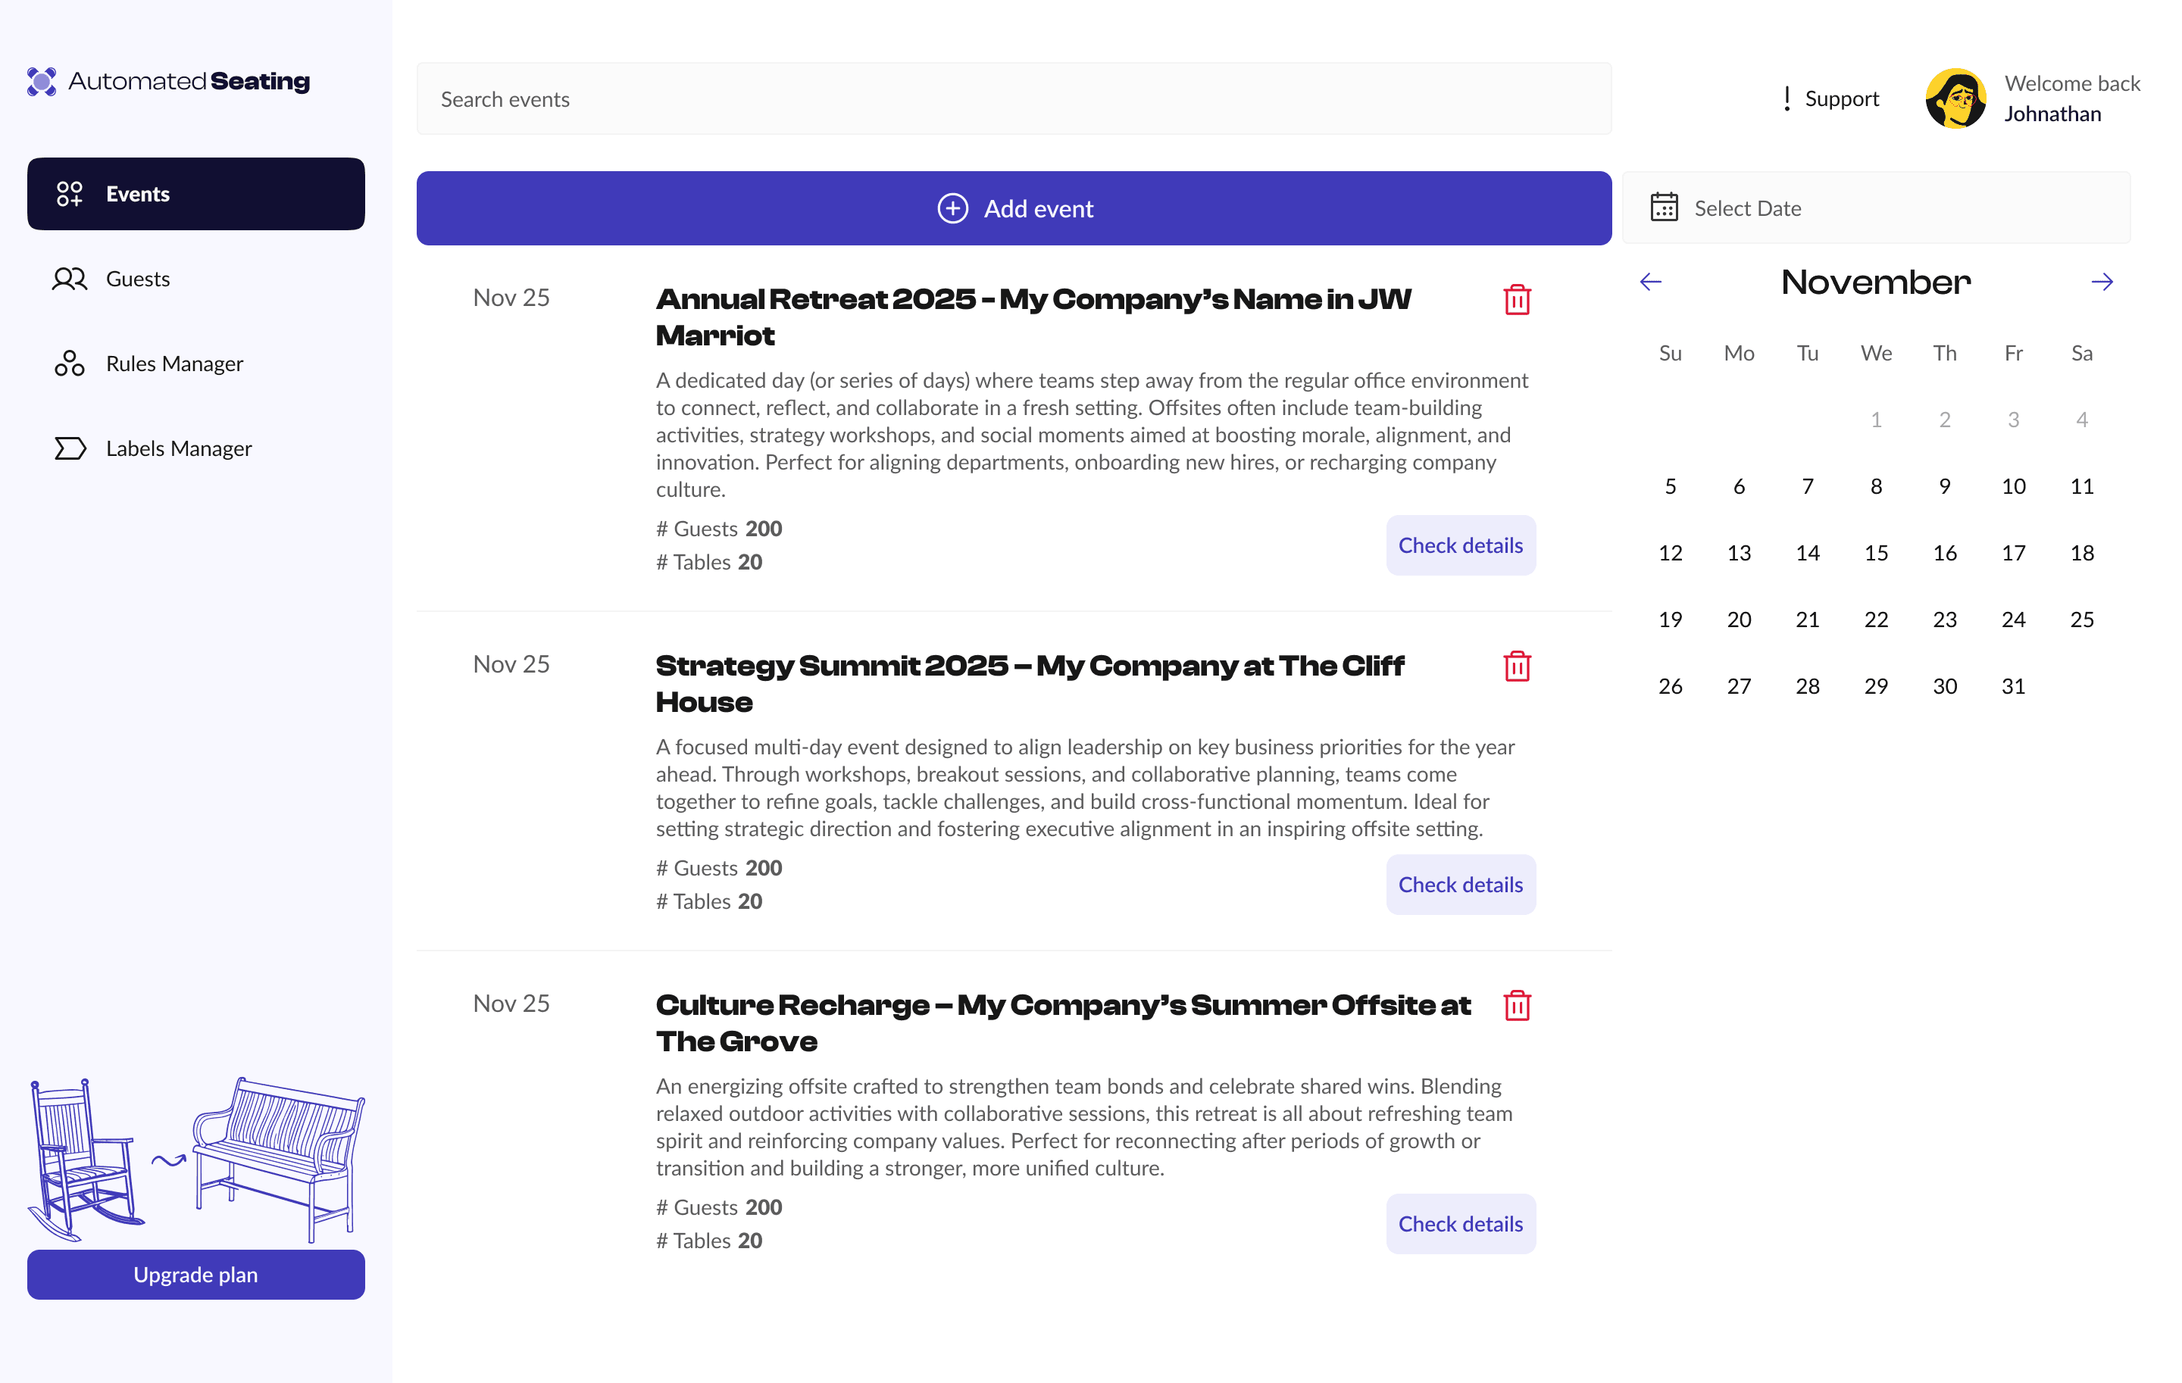Click the Automated Seating logo
2182x1383 pixels.
click(168, 82)
